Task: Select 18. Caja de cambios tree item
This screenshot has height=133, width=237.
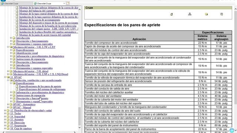Action: click(x=21, y=129)
